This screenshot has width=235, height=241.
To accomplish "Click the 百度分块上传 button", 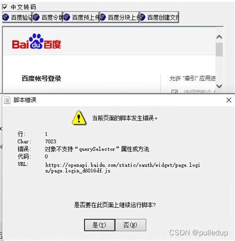I will (x=119, y=17).
